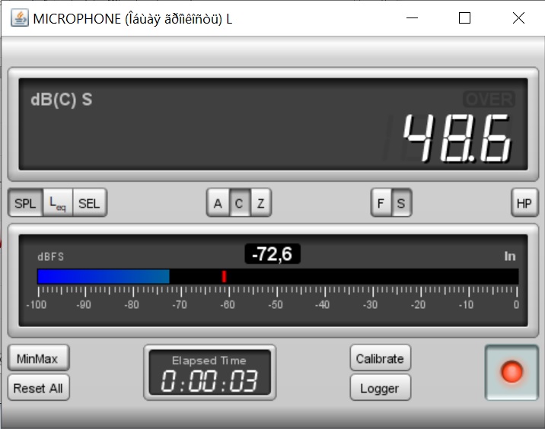Viewport: 545px width, 429px height.
Task: Switch to Leq measurement mode
Action: pyautogui.click(x=57, y=203)
